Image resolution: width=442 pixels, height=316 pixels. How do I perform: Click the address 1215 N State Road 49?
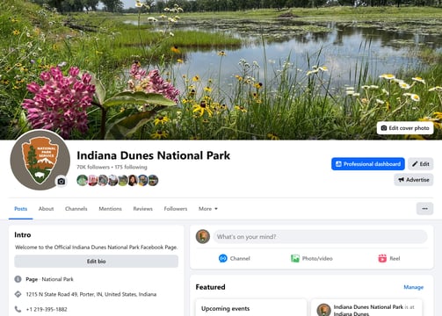coord(91,294)
